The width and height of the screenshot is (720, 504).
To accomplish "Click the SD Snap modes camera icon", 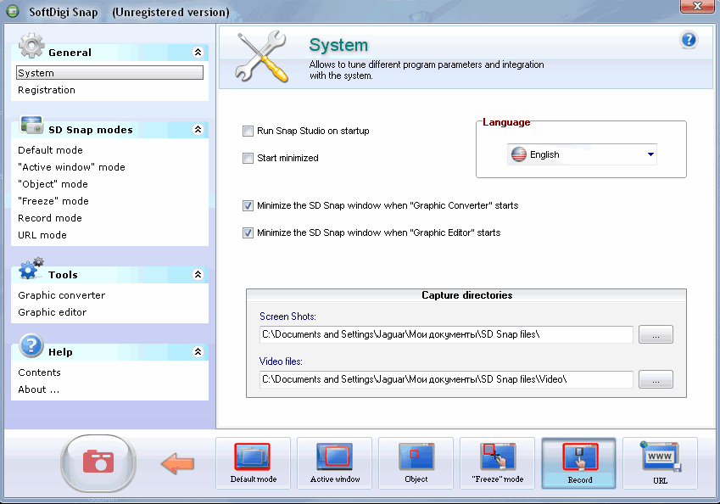I will (31, 125).
